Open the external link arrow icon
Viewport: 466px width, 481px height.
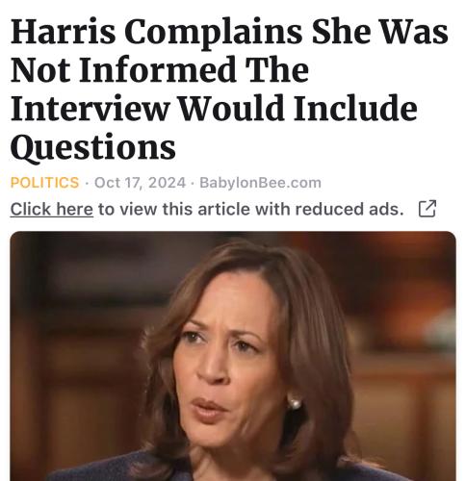tap(427, 209)
